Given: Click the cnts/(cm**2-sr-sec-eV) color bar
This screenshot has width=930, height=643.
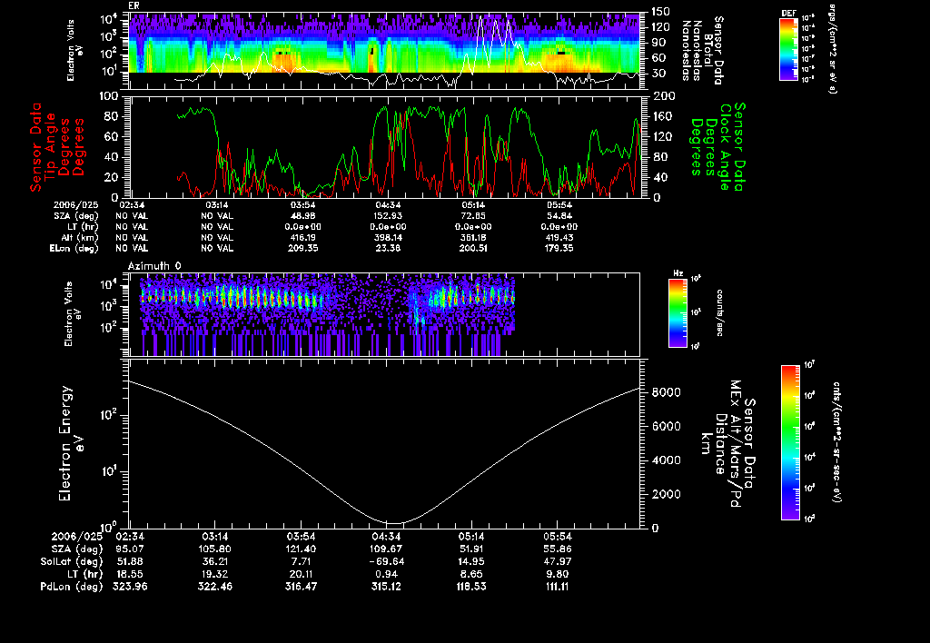Looking at the screenshot, I should (790, 442).
